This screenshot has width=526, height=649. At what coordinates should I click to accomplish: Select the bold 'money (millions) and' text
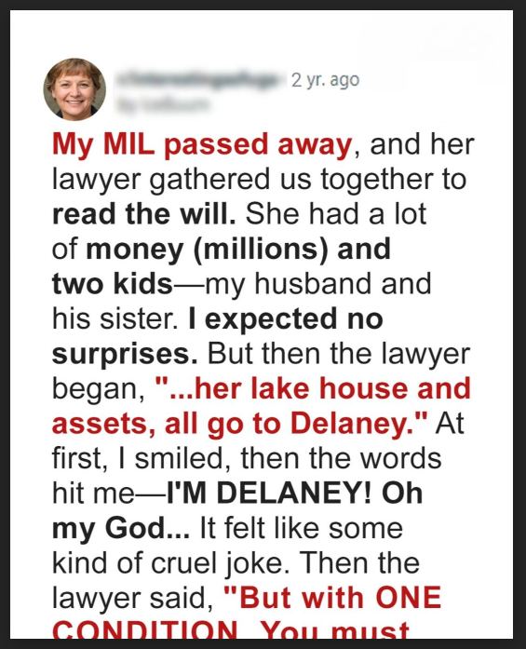click(x=238, y=250)
